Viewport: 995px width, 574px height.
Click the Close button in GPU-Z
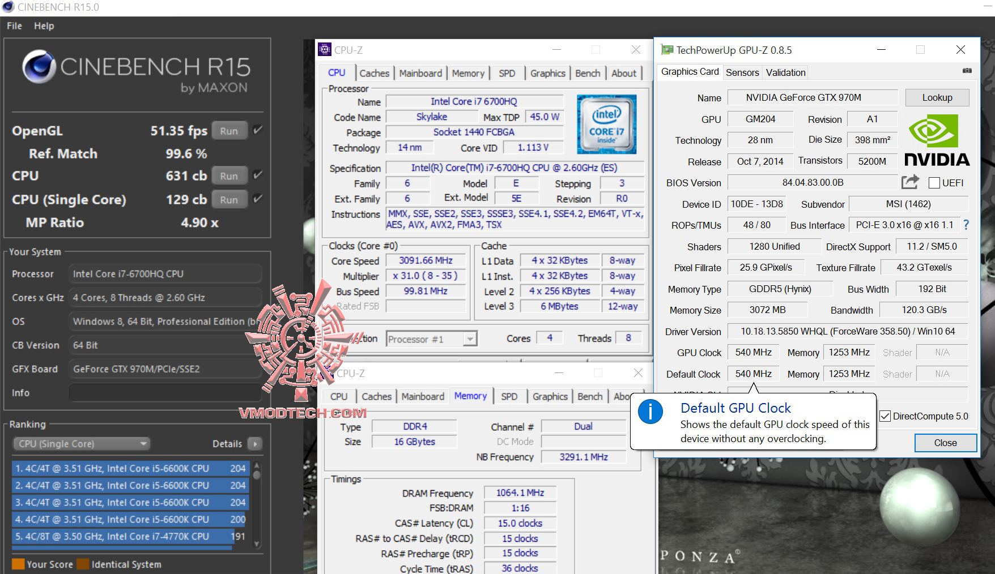coord(945,443)
